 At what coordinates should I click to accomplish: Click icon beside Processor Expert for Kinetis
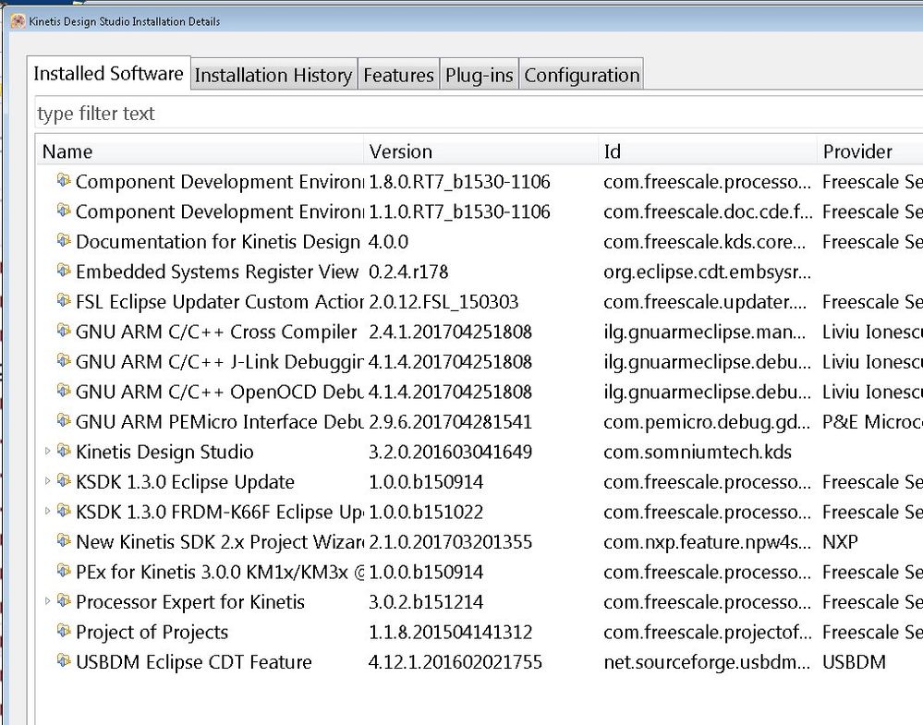pyautogui.click(x=64, y=600)
